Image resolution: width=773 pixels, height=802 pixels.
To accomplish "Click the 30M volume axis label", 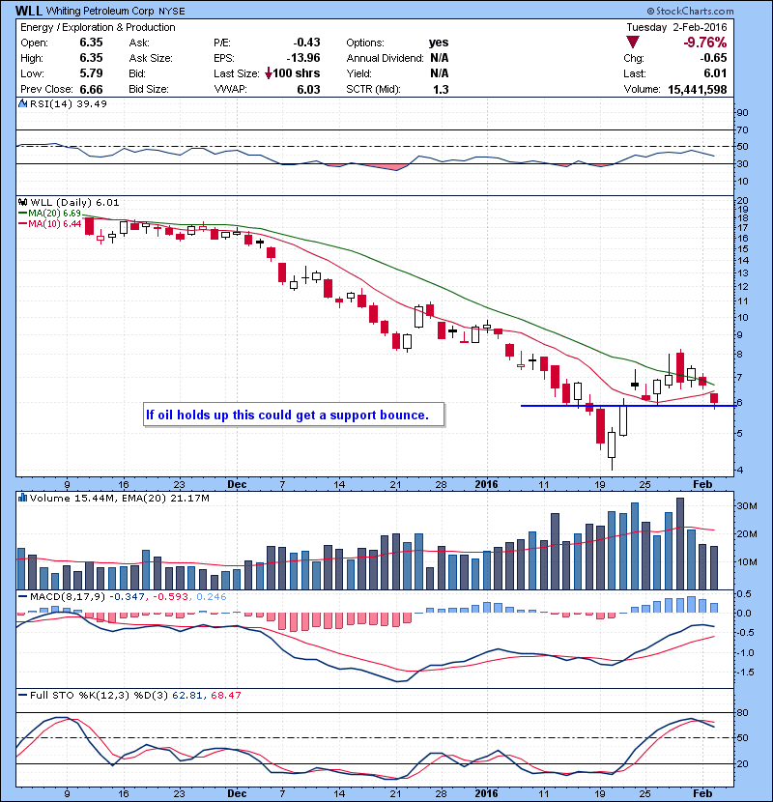I will coord(747,506).
